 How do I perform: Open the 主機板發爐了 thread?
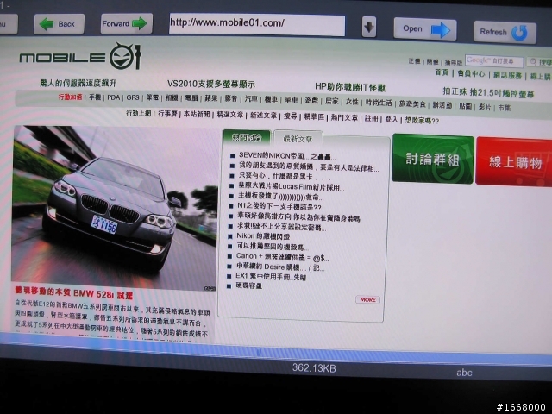tap(279, 197)
